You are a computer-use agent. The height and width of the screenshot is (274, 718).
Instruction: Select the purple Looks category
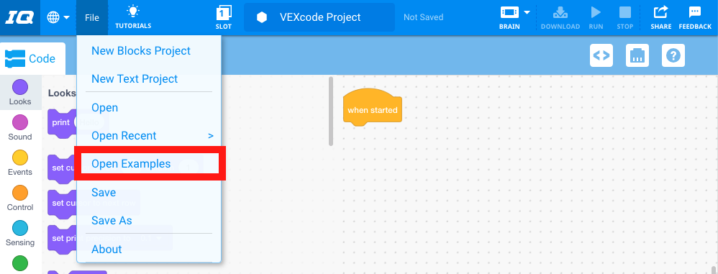pos(19,92)
